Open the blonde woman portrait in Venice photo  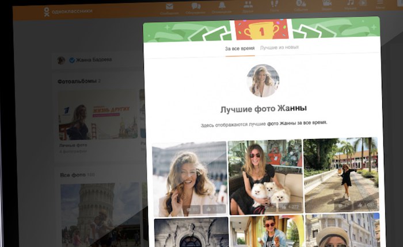(x=189, y=179)
